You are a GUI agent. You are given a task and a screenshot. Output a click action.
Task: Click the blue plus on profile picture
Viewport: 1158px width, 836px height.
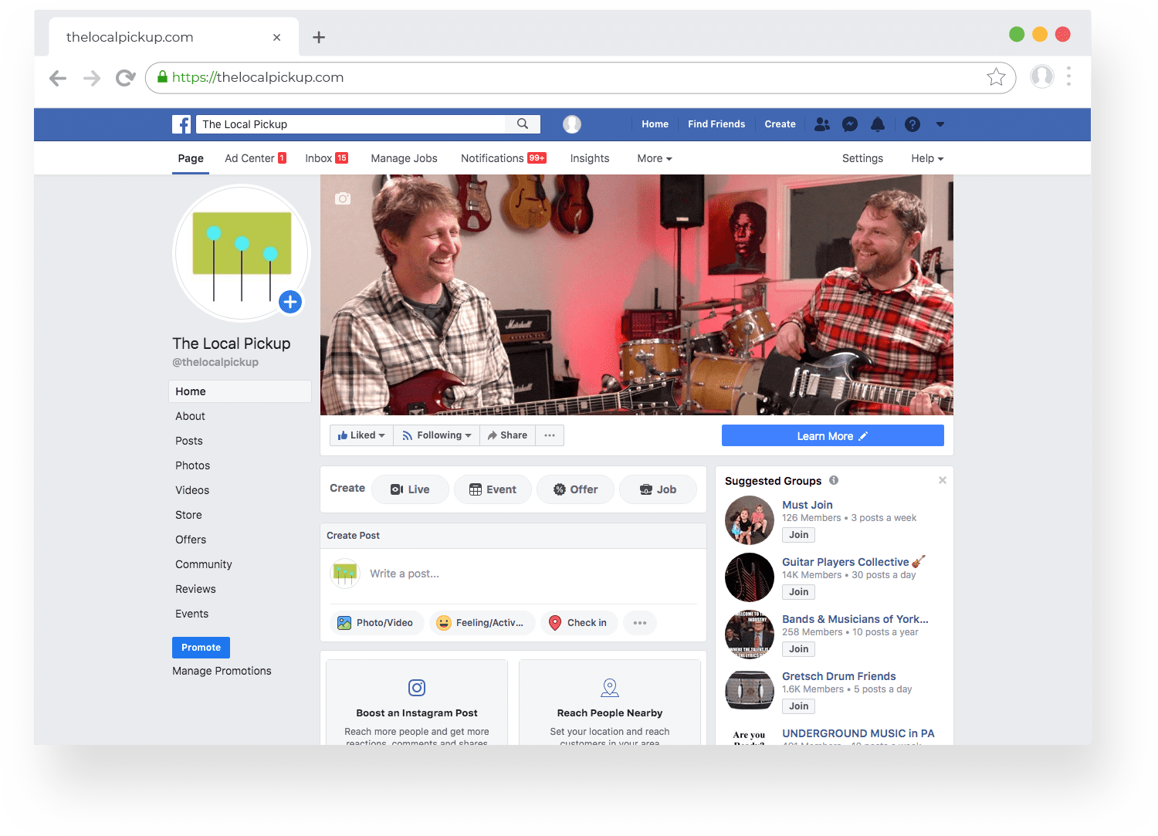pos(290,302)
